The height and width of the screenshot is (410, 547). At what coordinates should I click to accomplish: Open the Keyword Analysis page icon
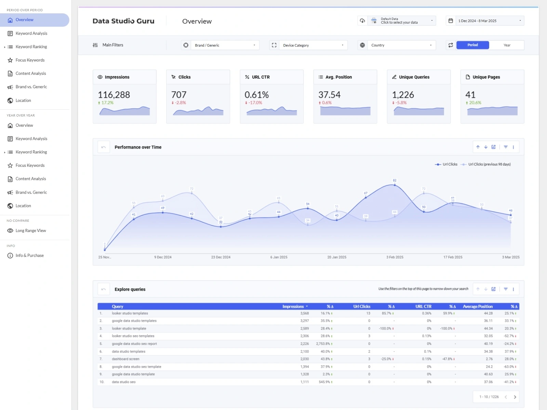pos(10,33)
